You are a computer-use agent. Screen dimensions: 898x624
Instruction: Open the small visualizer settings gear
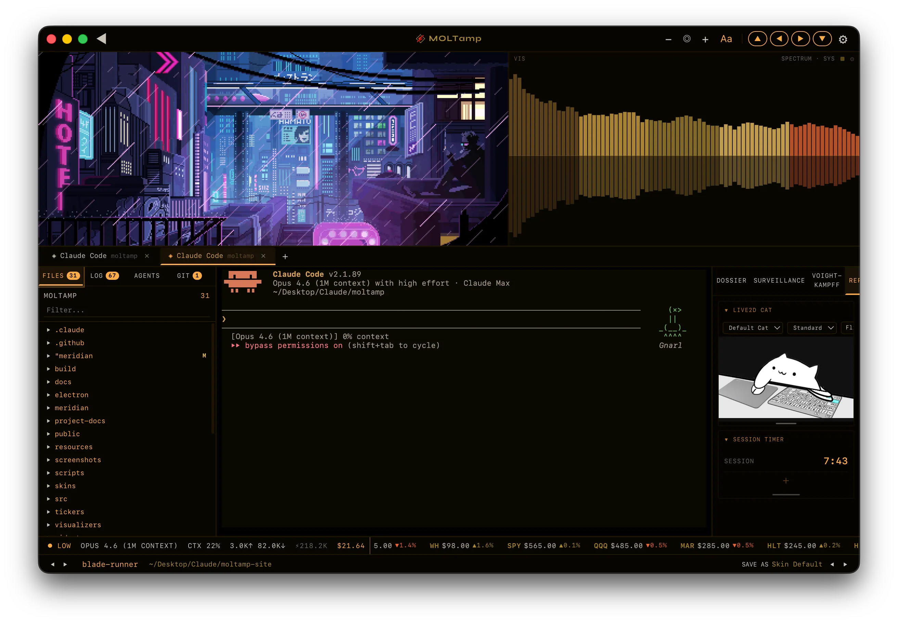(852, 59)
